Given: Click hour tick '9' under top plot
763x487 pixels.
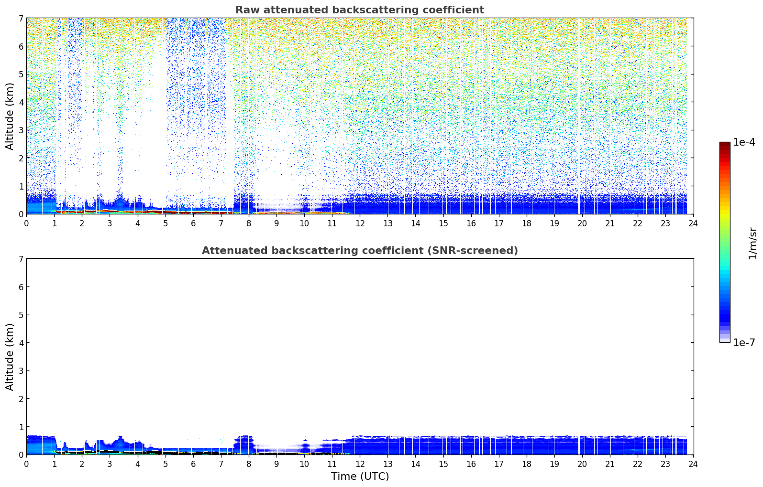Looking at the screenshot, I should [276, 223].
